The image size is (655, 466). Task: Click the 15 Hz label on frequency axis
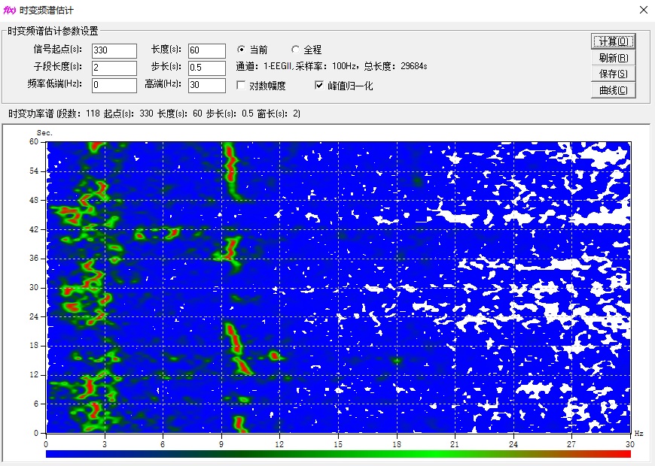(338, 445)
